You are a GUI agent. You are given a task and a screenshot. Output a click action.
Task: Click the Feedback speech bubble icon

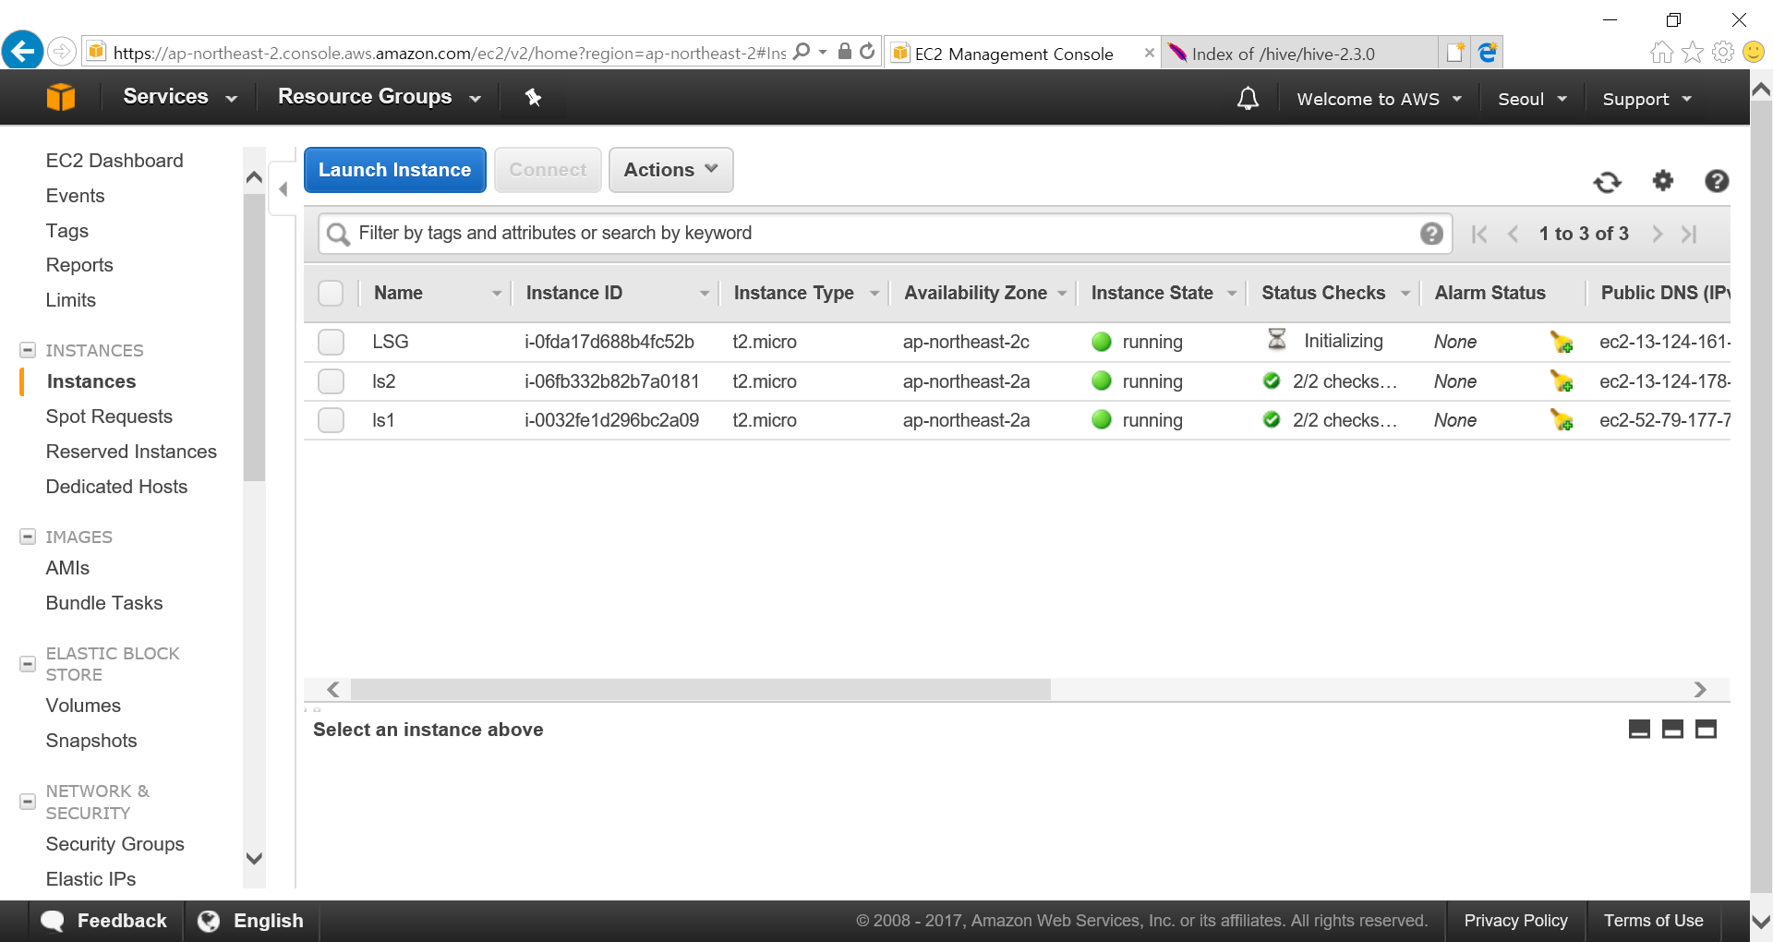53,922
